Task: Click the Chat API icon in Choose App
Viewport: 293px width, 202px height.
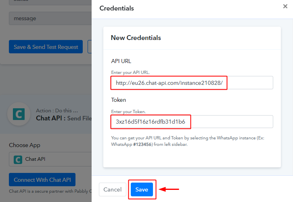Action: [18, 160]
